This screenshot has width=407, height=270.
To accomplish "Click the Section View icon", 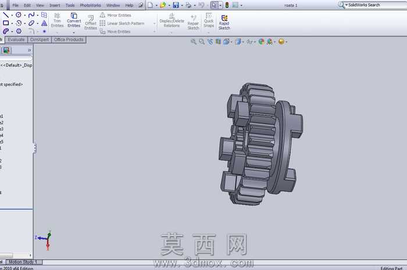I will pos(218,41).
